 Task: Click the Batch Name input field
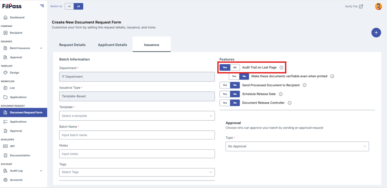[137, 135]
